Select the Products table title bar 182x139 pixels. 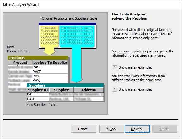pos(38,58)
